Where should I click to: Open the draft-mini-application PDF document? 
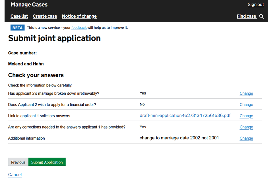point(185,116)
